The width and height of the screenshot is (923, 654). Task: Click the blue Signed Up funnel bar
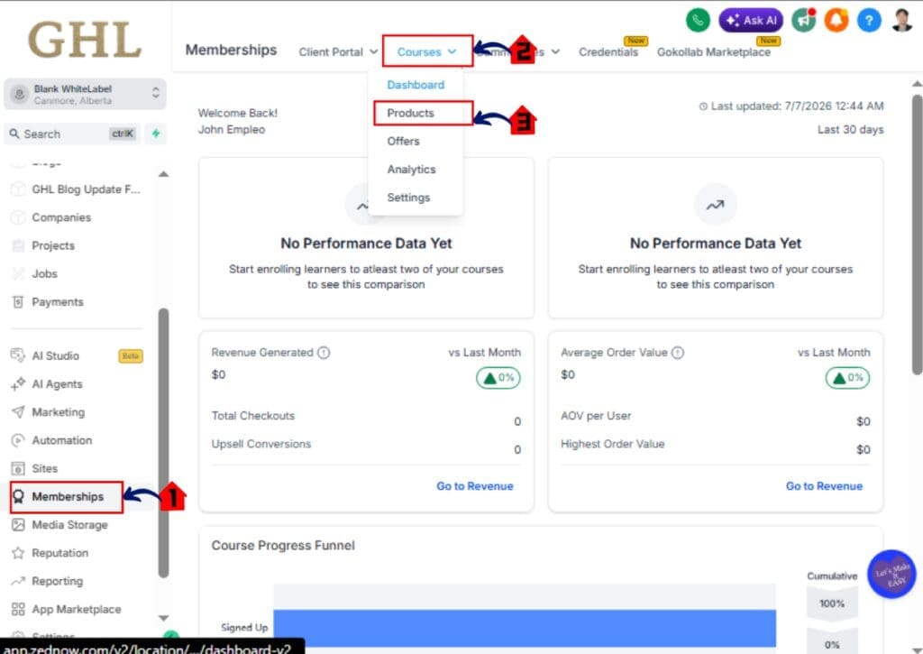click(x=525, y=628)
